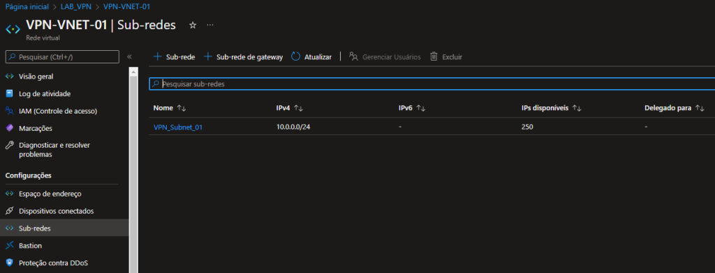
Task: Go to VPN-VNET-01 breadcrumb link
Action: coord(126,7)
